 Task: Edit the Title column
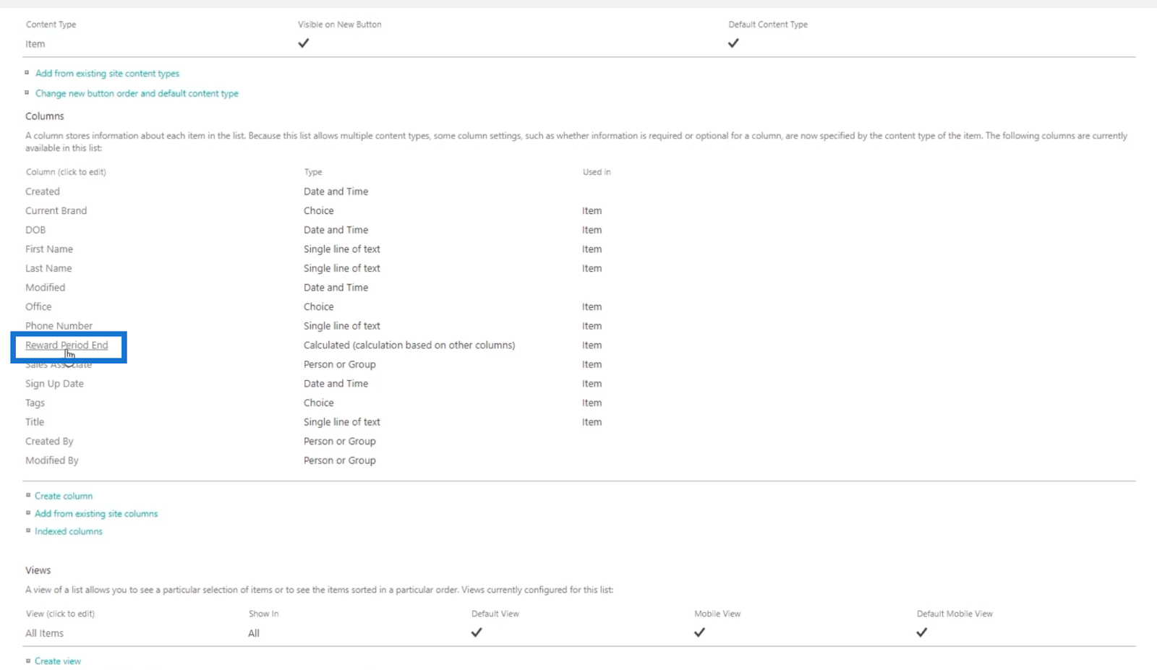click(35, 422)
